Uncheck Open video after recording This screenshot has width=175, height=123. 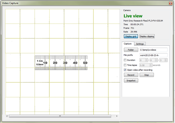tap(125, 70)
